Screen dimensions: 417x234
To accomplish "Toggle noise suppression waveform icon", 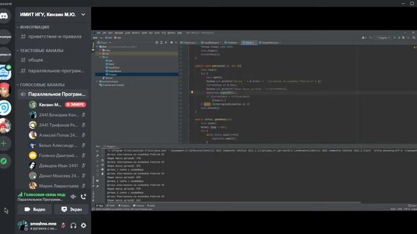I will (x=74, y=196).
